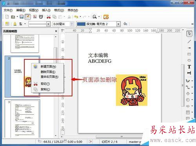Cut selection using the scissors toolbar icon
This screenshot has height=146, width=196.
point(49,17)
